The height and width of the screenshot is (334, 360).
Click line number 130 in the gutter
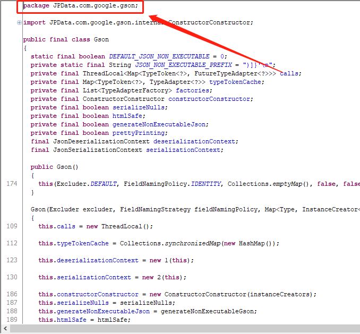(12, 277)
